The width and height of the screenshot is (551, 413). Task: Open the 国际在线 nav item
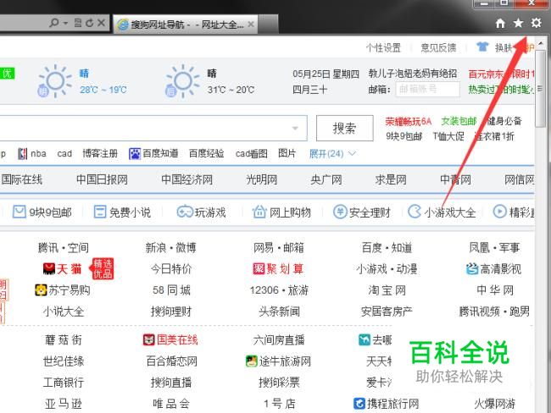click(x=22, y=179)
